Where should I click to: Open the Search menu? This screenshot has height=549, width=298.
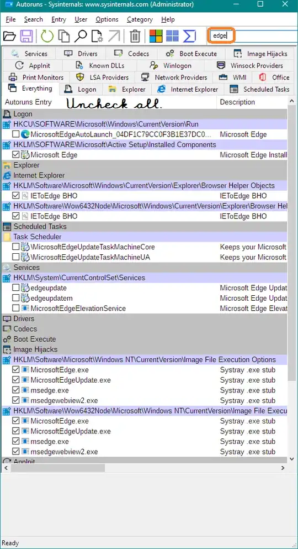coord(34,19)
